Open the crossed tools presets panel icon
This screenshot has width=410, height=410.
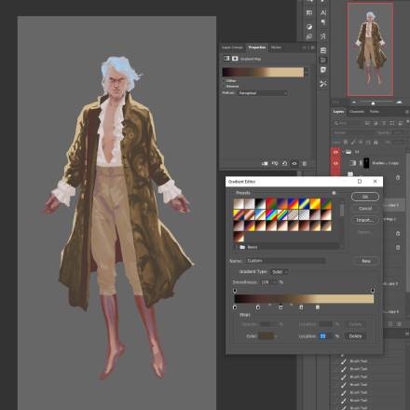point(323,84)
